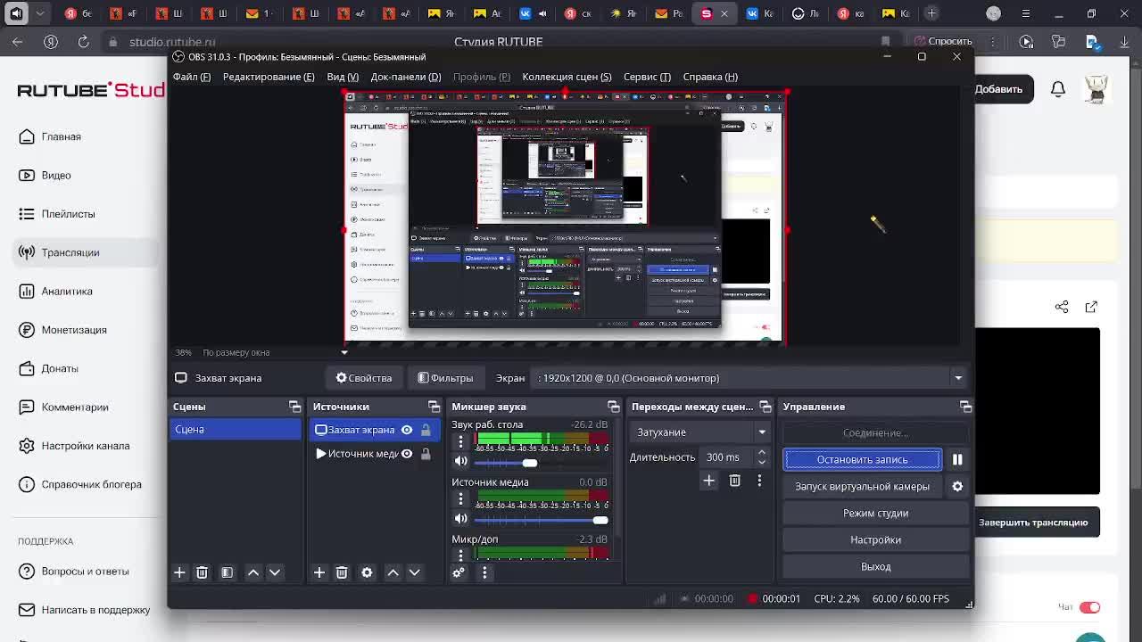Screen dimensions: 1142x642
Task: Move scene up with arrow
Action: pos(253,572)
